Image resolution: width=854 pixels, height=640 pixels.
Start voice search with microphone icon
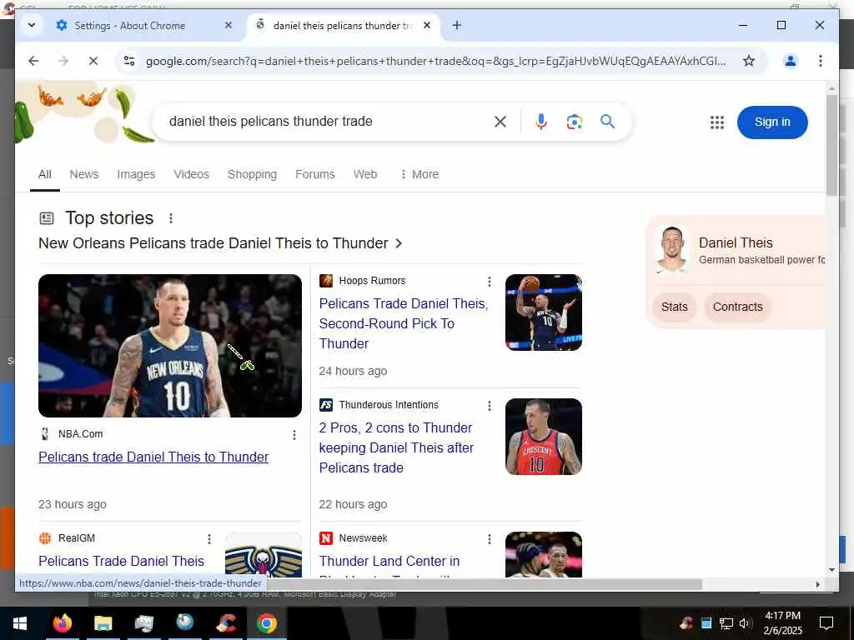[x=540, y=122]
